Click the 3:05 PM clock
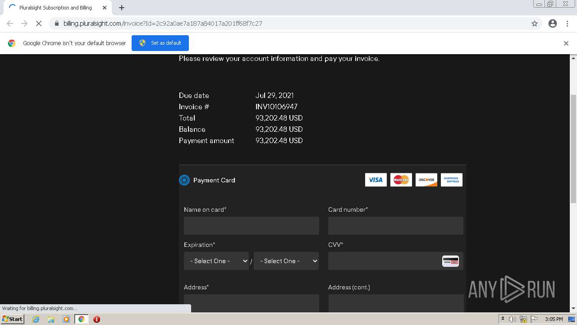The height and width of the screenshot is (325, 577). coord(554,319)
